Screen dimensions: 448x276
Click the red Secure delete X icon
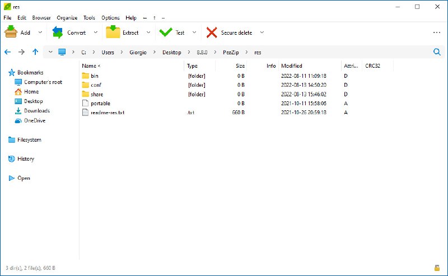pos(212,32)
